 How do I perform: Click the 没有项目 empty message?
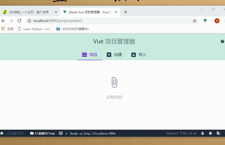click(114, 97)
